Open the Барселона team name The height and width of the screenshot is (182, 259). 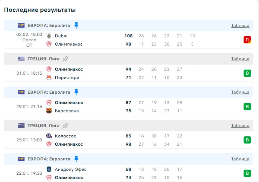67,111
